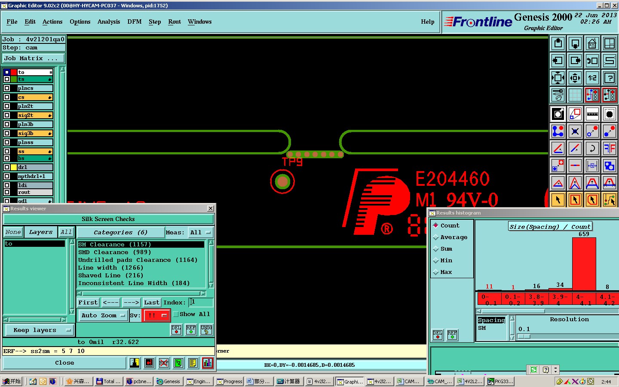Open the Windows menu
Image resolution: width=619 pixels, height=387 pixels.
(199, 22)
